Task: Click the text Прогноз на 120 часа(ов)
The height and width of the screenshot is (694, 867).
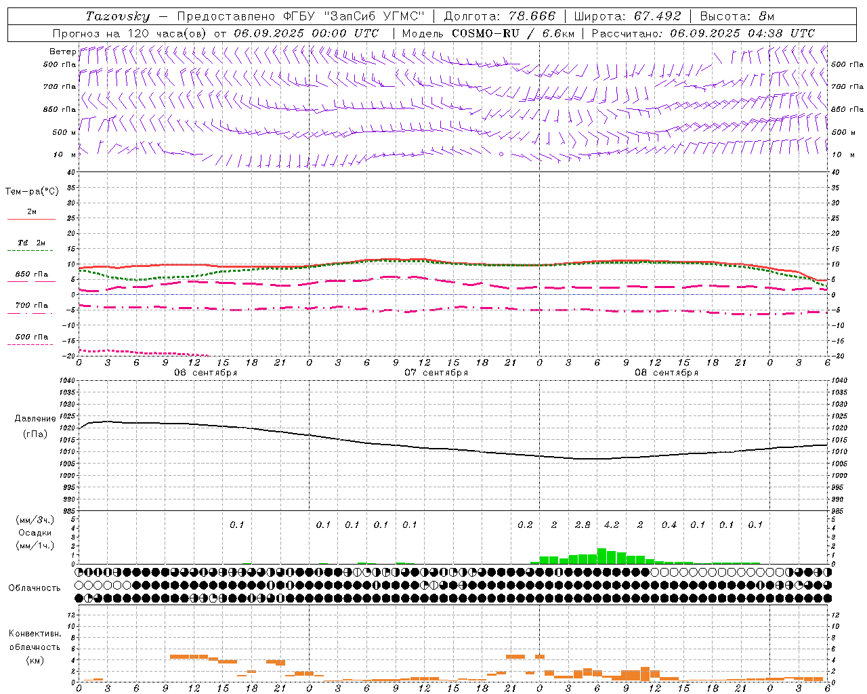Action: click(130, 33)
